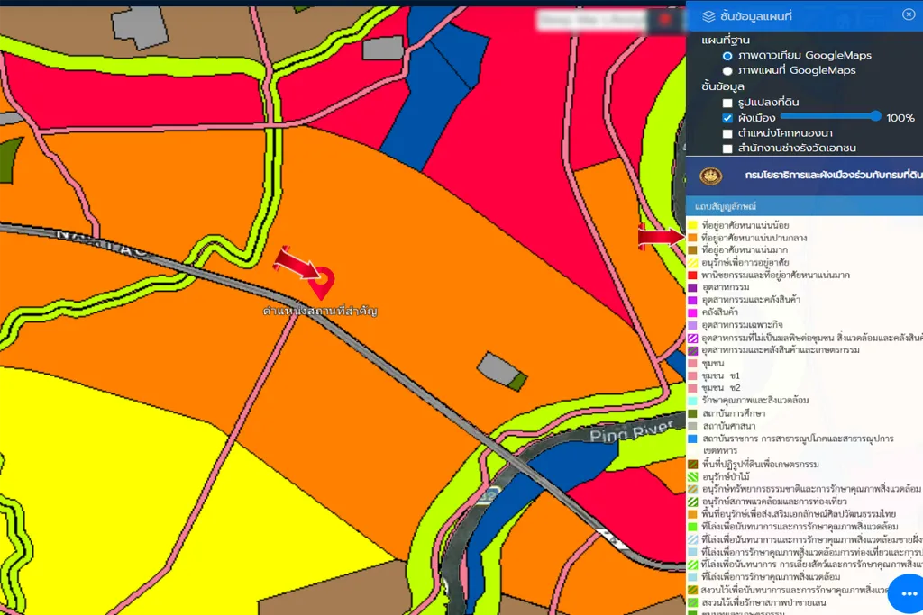Enable the รูปแปลงที่ดิน layer checkbox

click(727, 103)
